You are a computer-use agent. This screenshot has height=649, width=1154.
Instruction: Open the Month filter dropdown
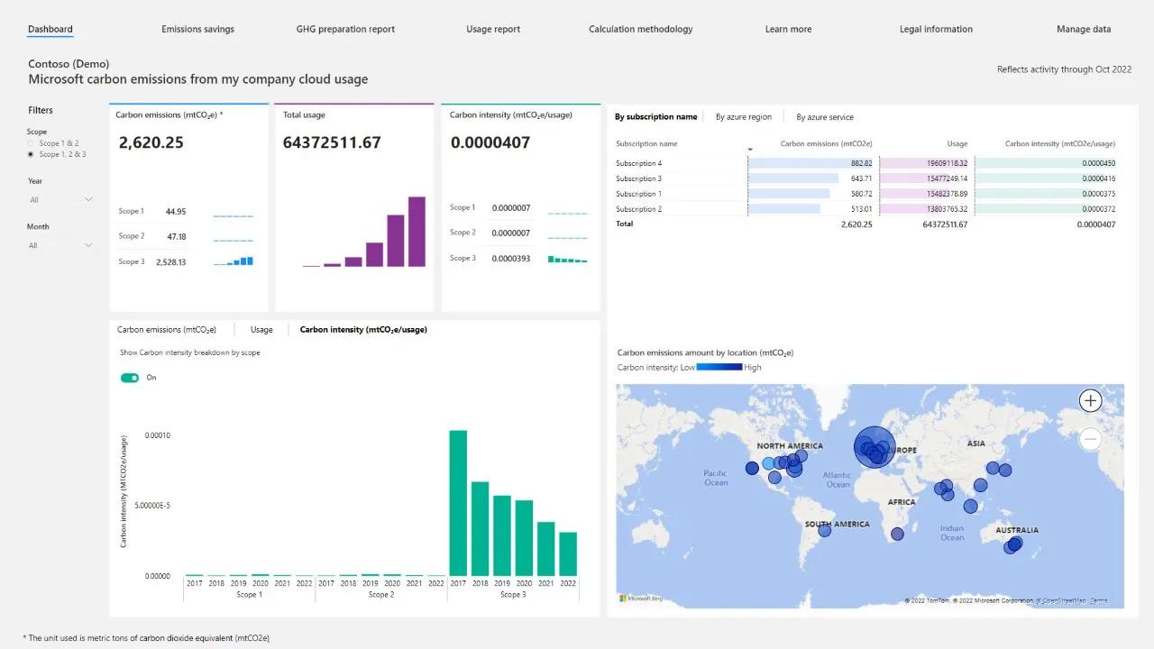(61, 245)
